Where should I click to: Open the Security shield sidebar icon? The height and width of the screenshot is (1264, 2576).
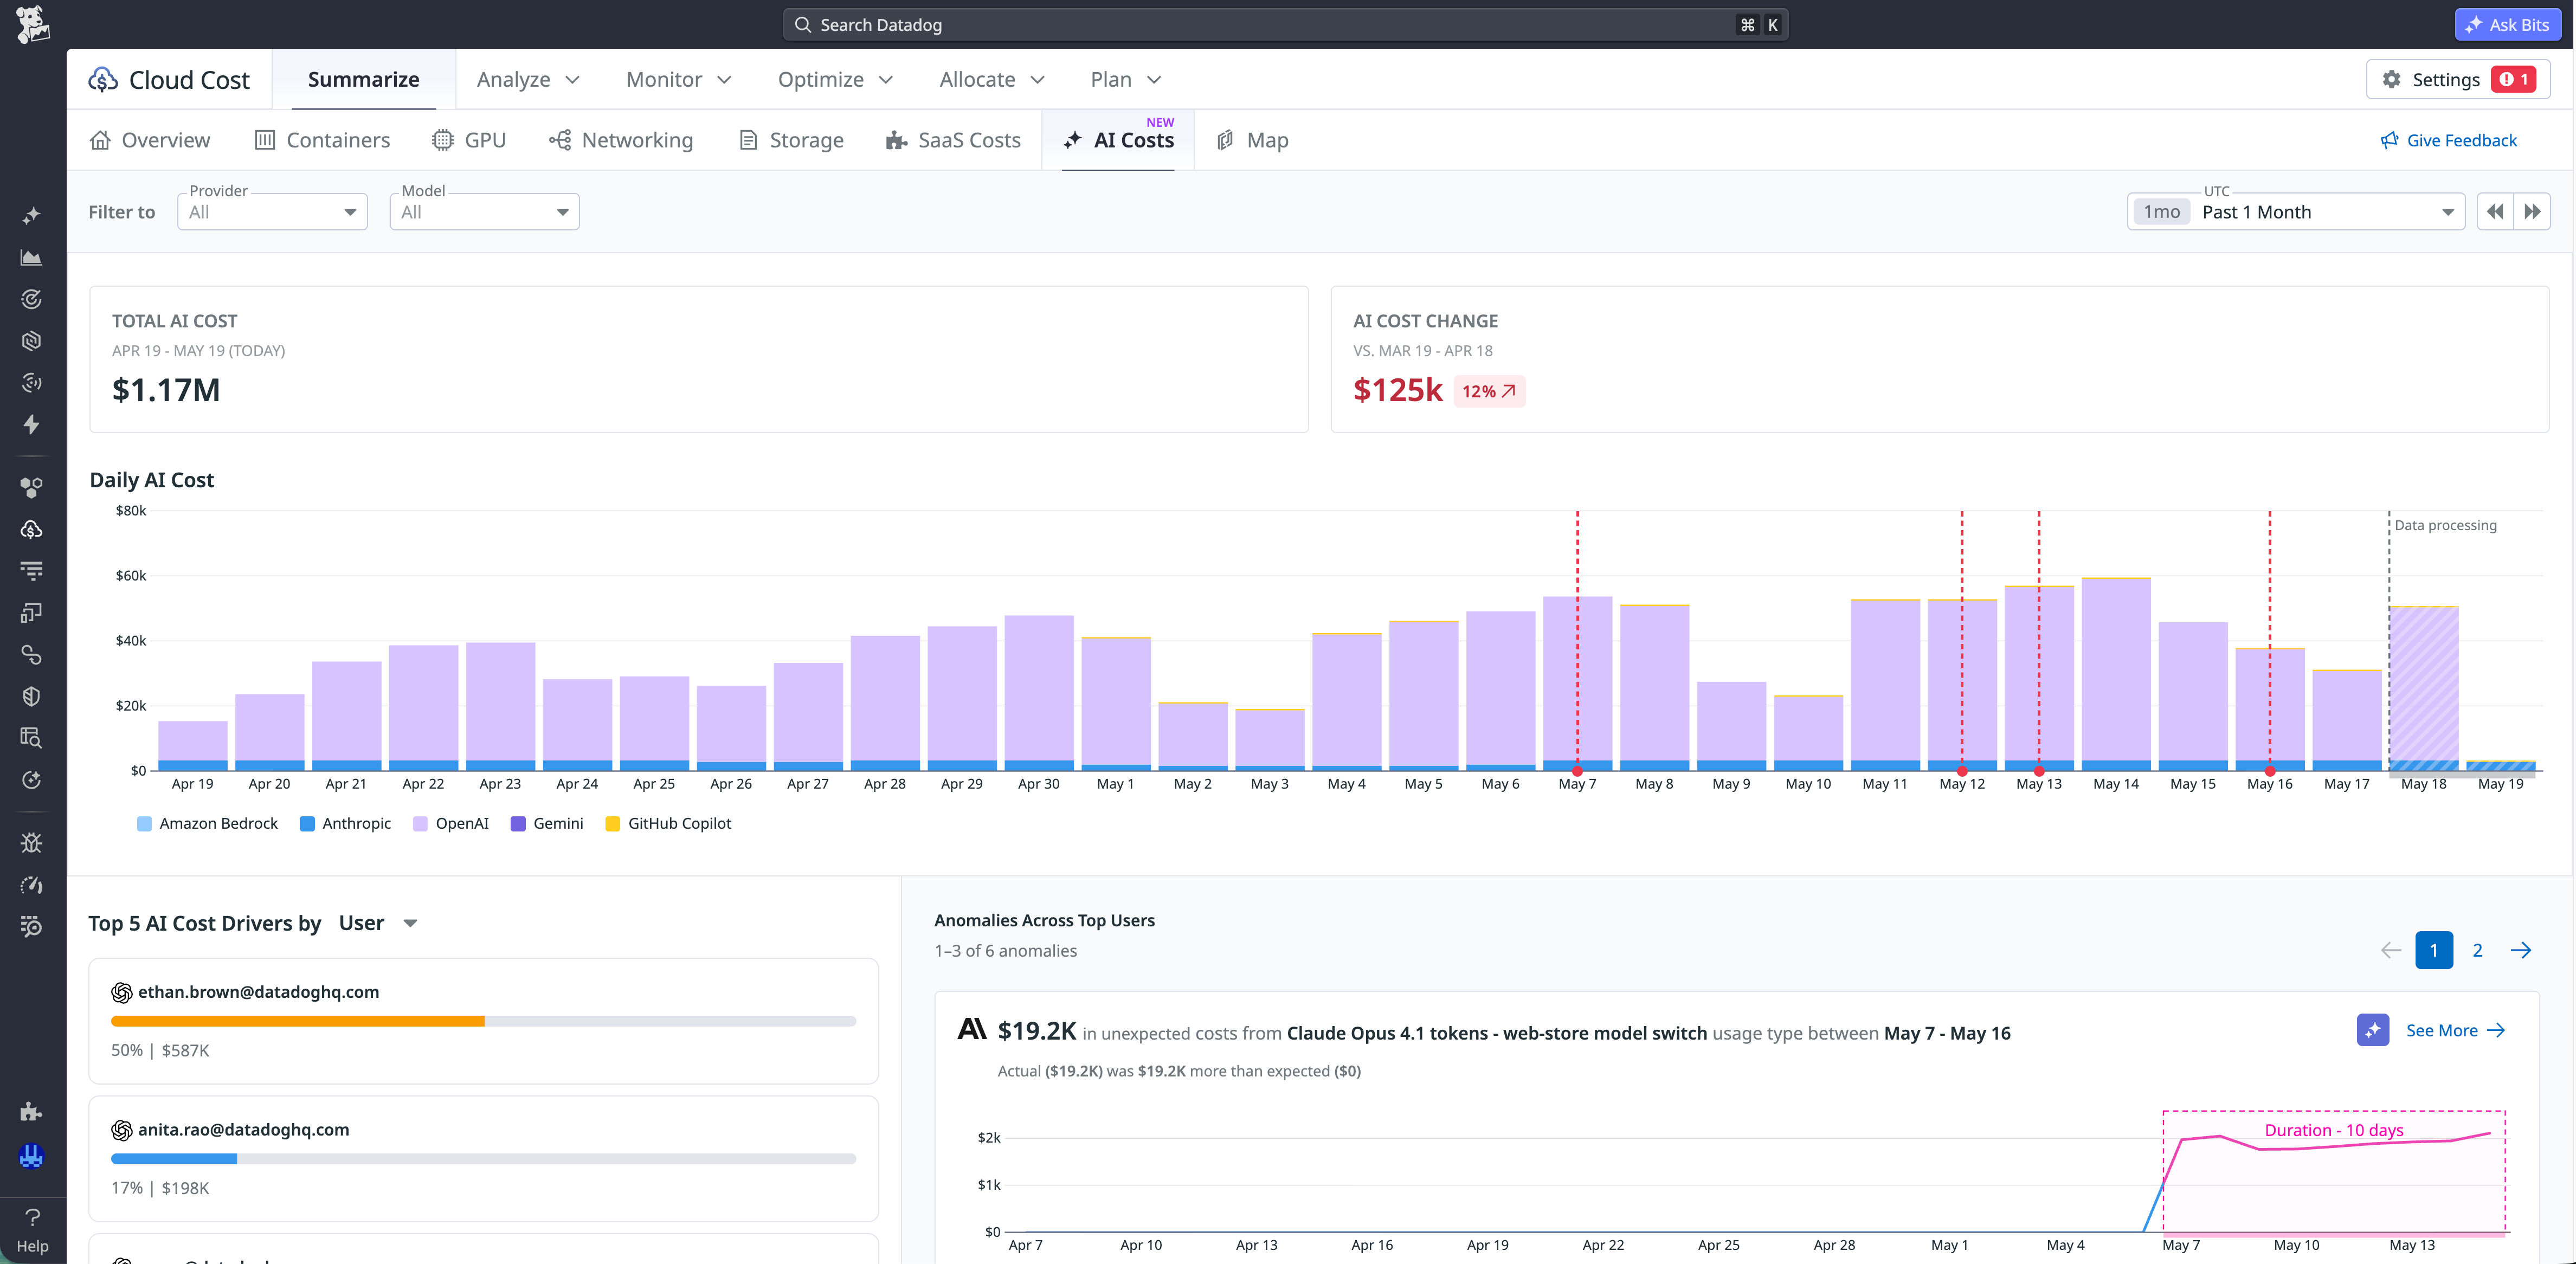32,696
